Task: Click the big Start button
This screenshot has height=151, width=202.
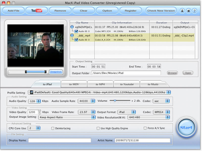Action: coord(186,128)
